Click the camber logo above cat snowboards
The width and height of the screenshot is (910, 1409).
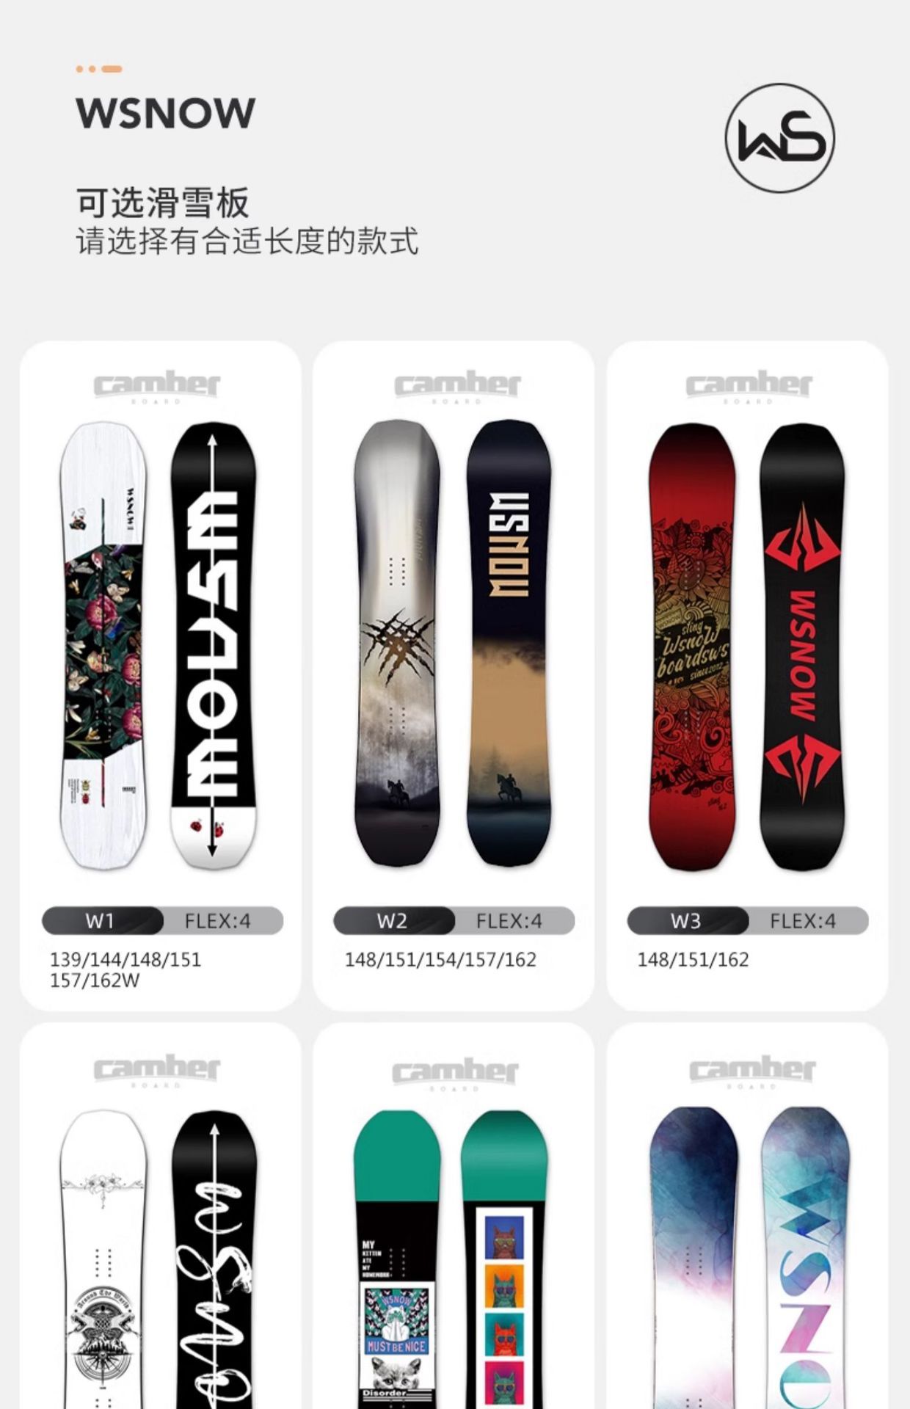455,1074
